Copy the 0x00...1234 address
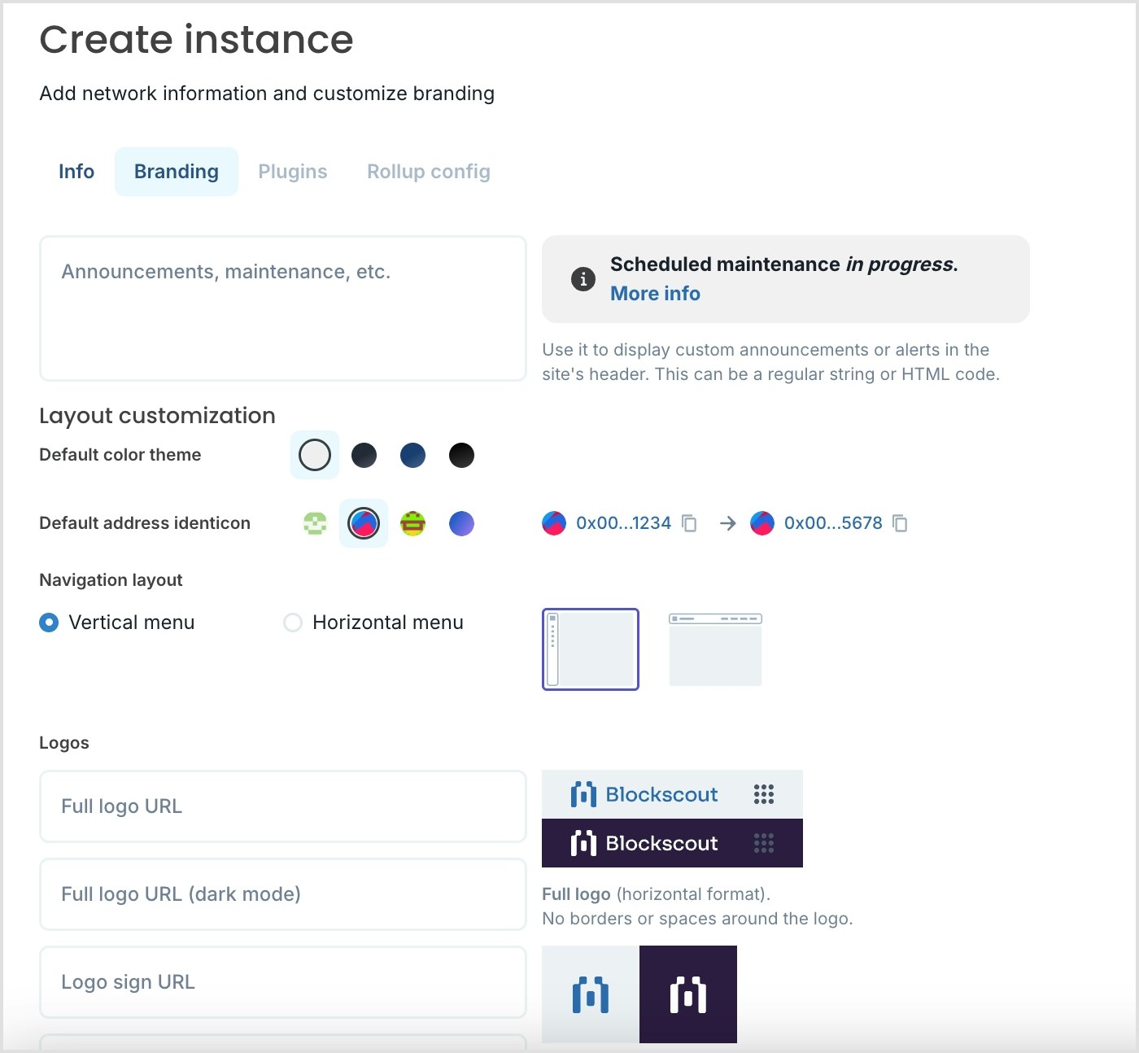 click(x=689, y=523)
